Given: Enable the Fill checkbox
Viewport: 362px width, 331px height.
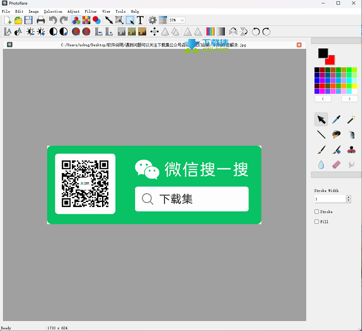Looking at the screenshot, I should (317, 221).
